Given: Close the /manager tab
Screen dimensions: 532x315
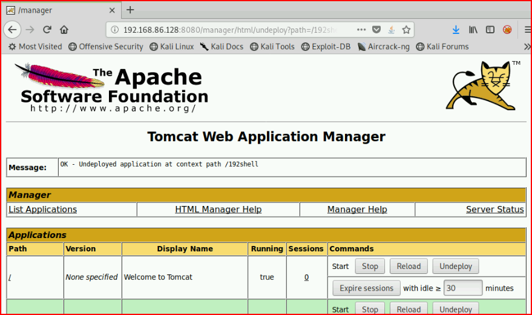Looking at the screenshot, I should (112, 10).
